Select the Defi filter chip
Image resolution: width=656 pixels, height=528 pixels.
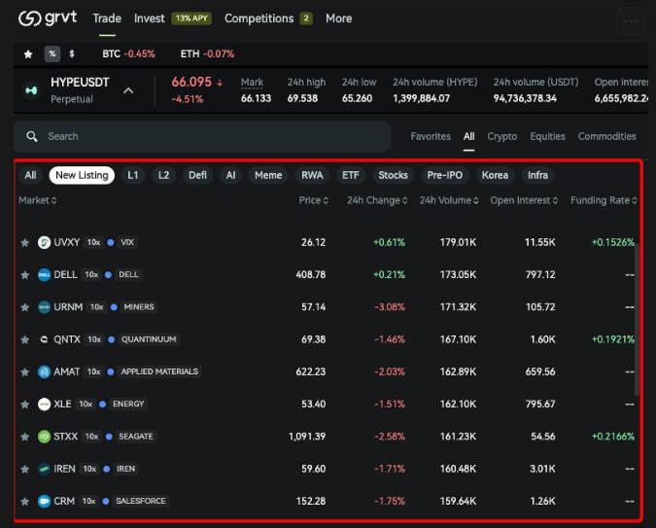[x=197, y=175]
